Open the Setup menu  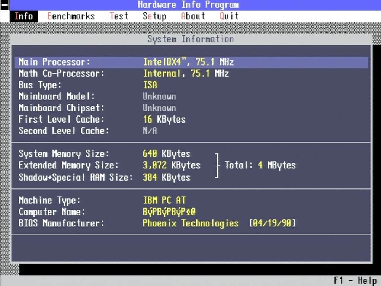154,16
